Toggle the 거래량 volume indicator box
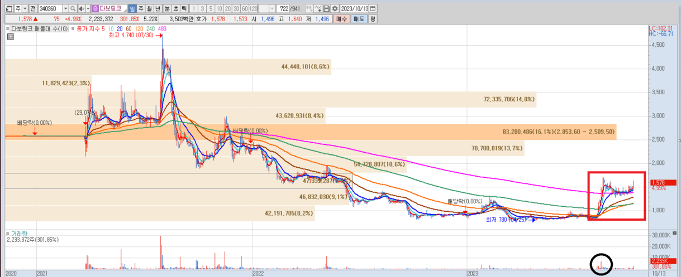This screenshot has width=681, height=277. 7,233
